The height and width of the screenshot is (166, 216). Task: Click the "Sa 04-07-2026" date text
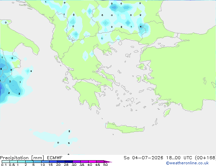coord(143,158)
